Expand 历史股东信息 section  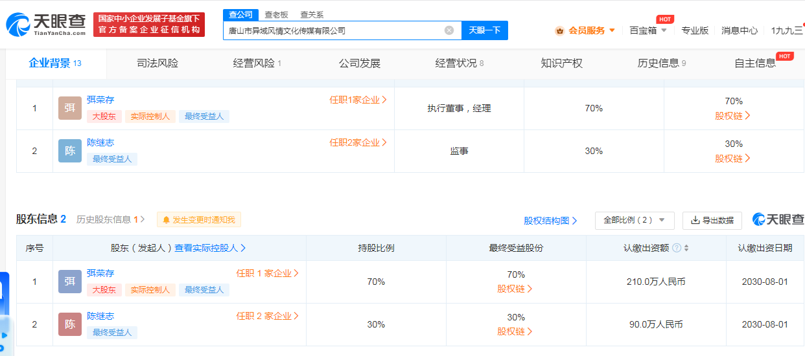(x=110, y=220)
